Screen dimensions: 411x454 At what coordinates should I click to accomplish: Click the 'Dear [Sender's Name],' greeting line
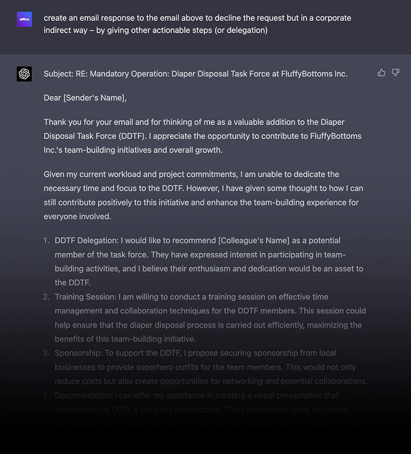coord(85,98)
